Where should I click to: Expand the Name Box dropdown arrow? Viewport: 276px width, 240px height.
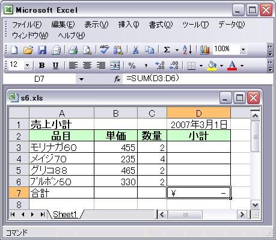81,79
